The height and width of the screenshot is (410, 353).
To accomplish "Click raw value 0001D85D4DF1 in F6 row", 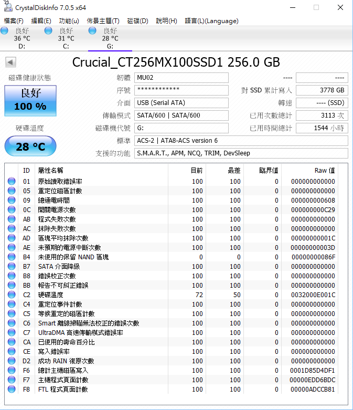I will [x=312, y=370].
